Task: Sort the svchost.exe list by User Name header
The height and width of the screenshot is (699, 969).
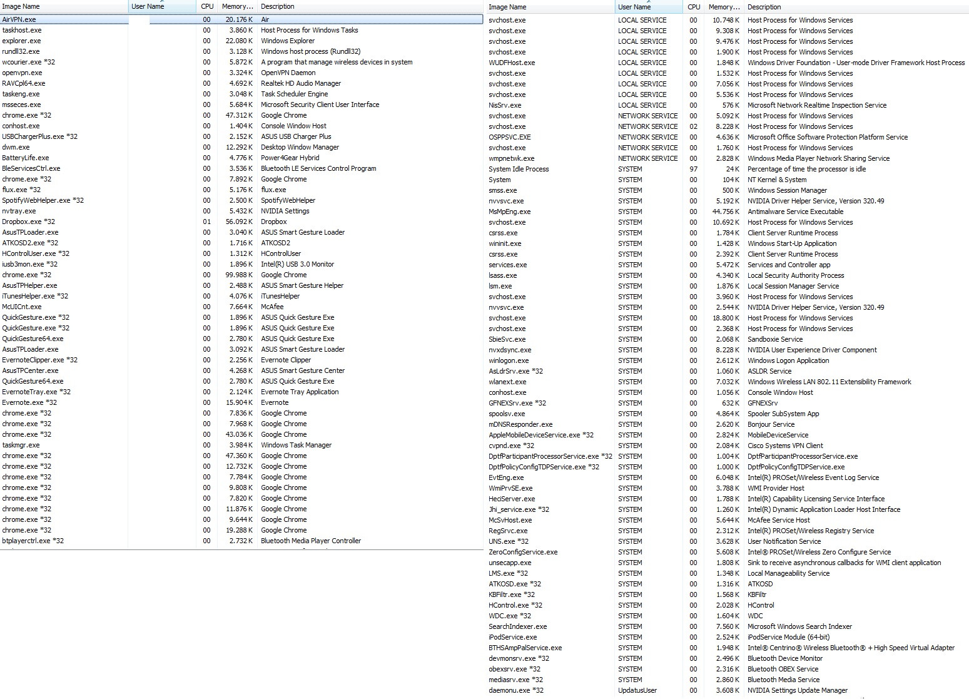Action: coord(649,7)
